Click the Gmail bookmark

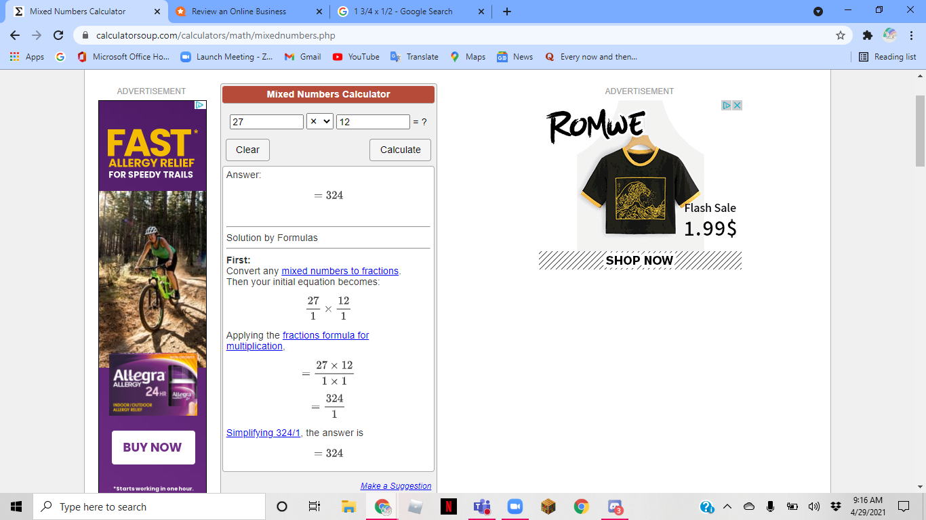[x=302, y=57]
